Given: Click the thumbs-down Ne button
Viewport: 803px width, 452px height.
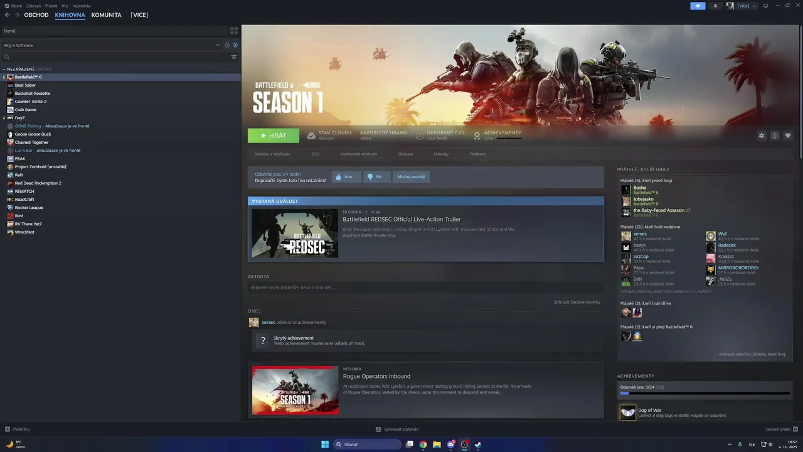Looking at the screenshot, I should click(376, 177).
